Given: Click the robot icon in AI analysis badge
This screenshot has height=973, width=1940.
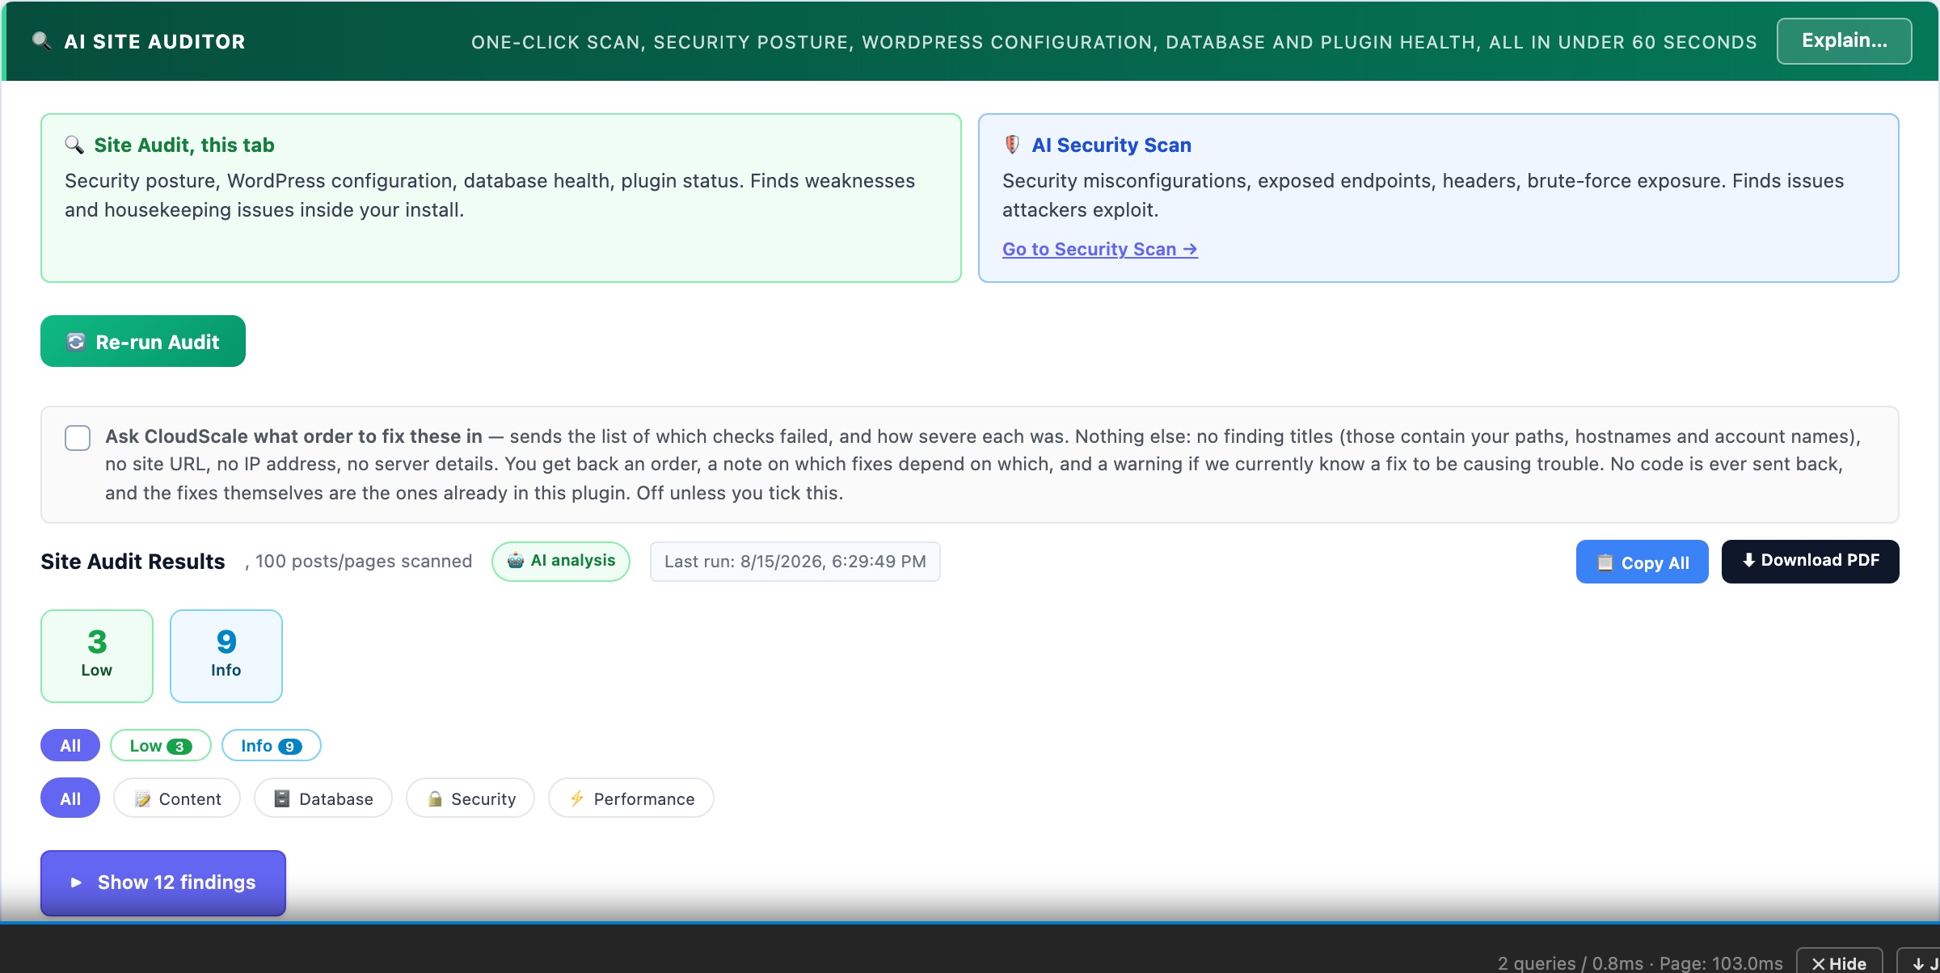Looking at the screenshot, I should coord(516,561).
